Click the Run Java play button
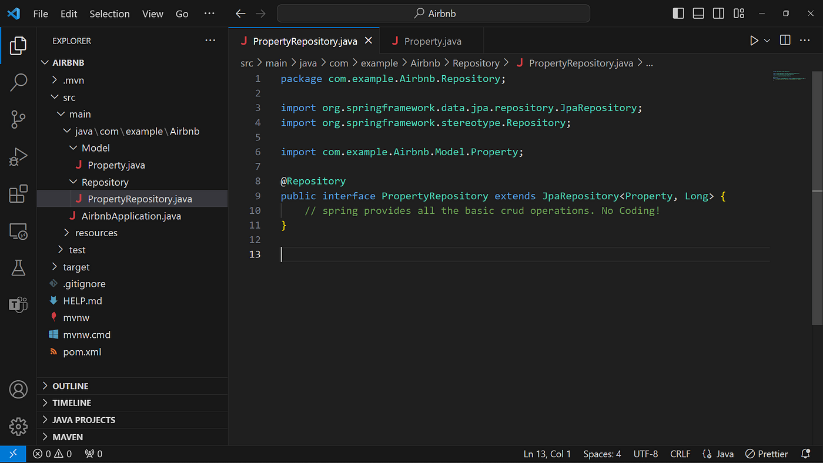Image resolution: width=823 pixels, height=463 pixels. tap(754, 41)
